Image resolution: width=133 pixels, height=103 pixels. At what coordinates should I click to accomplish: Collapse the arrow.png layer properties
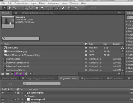point(15,93)
